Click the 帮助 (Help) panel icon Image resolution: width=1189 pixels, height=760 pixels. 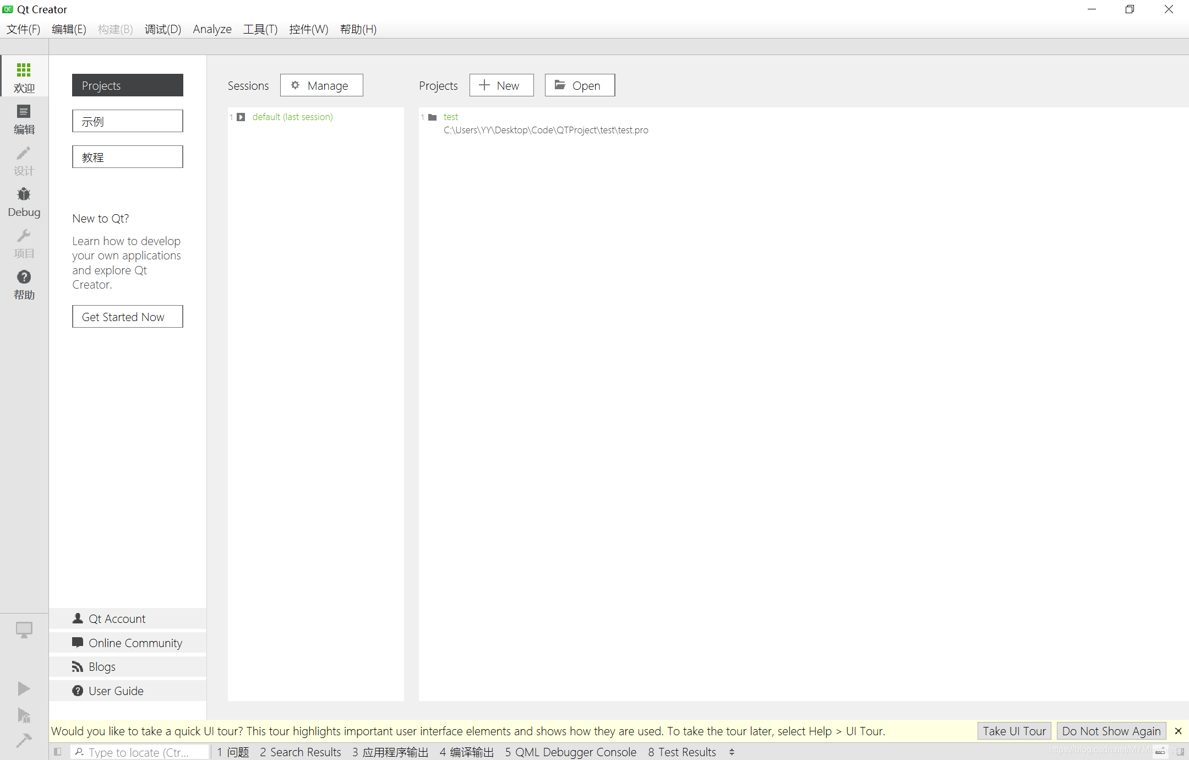[x=24, y=278]
